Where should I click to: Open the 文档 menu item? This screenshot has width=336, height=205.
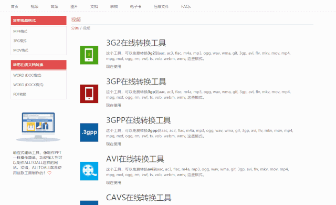coord(94,7)
